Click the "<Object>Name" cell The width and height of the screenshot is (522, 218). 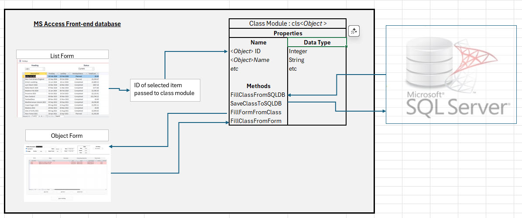pos(258,60)
